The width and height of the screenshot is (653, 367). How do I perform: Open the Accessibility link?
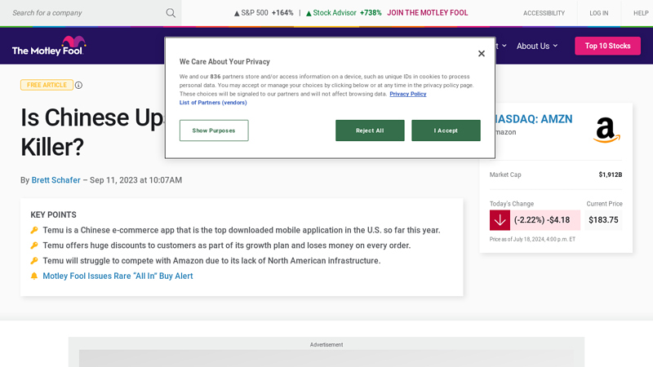[x=544, y=13]
